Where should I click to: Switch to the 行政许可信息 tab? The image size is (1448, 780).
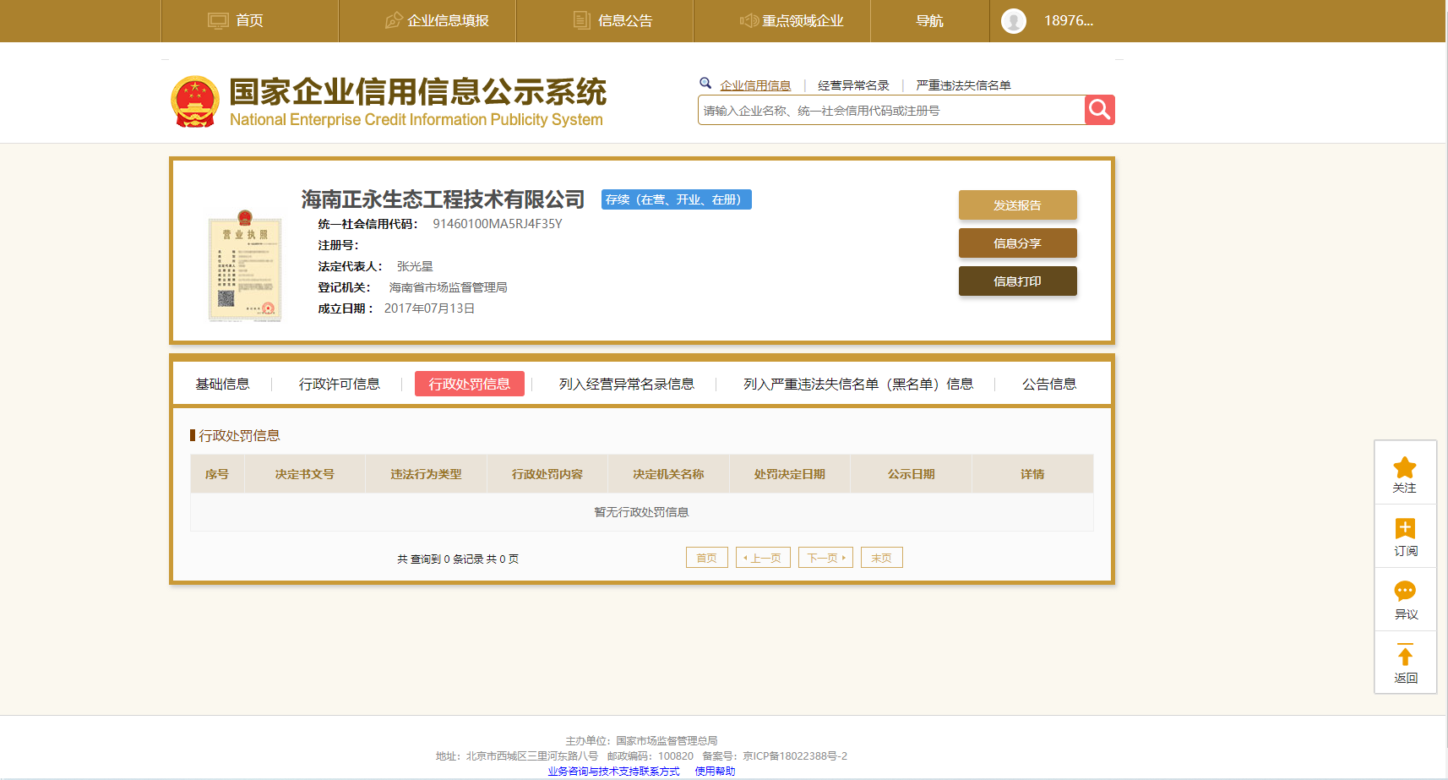(x=339, y=385)
